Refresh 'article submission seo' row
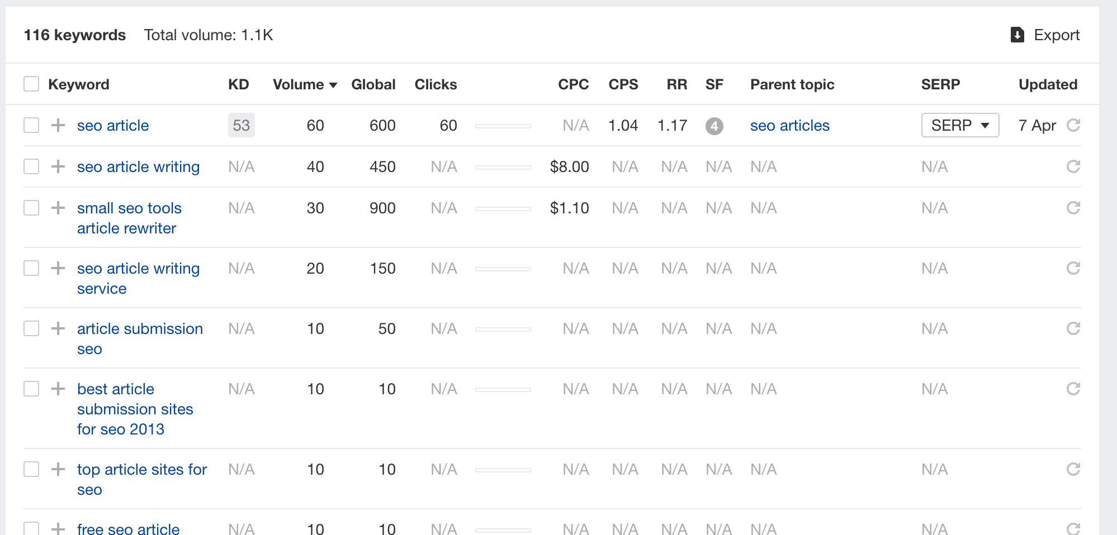The width and height of the screenshot is (1117, 535). coord(1073,328)
